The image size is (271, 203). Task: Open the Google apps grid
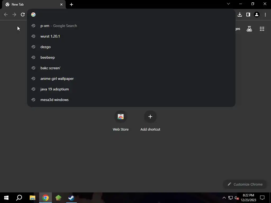tap(262, 29)
